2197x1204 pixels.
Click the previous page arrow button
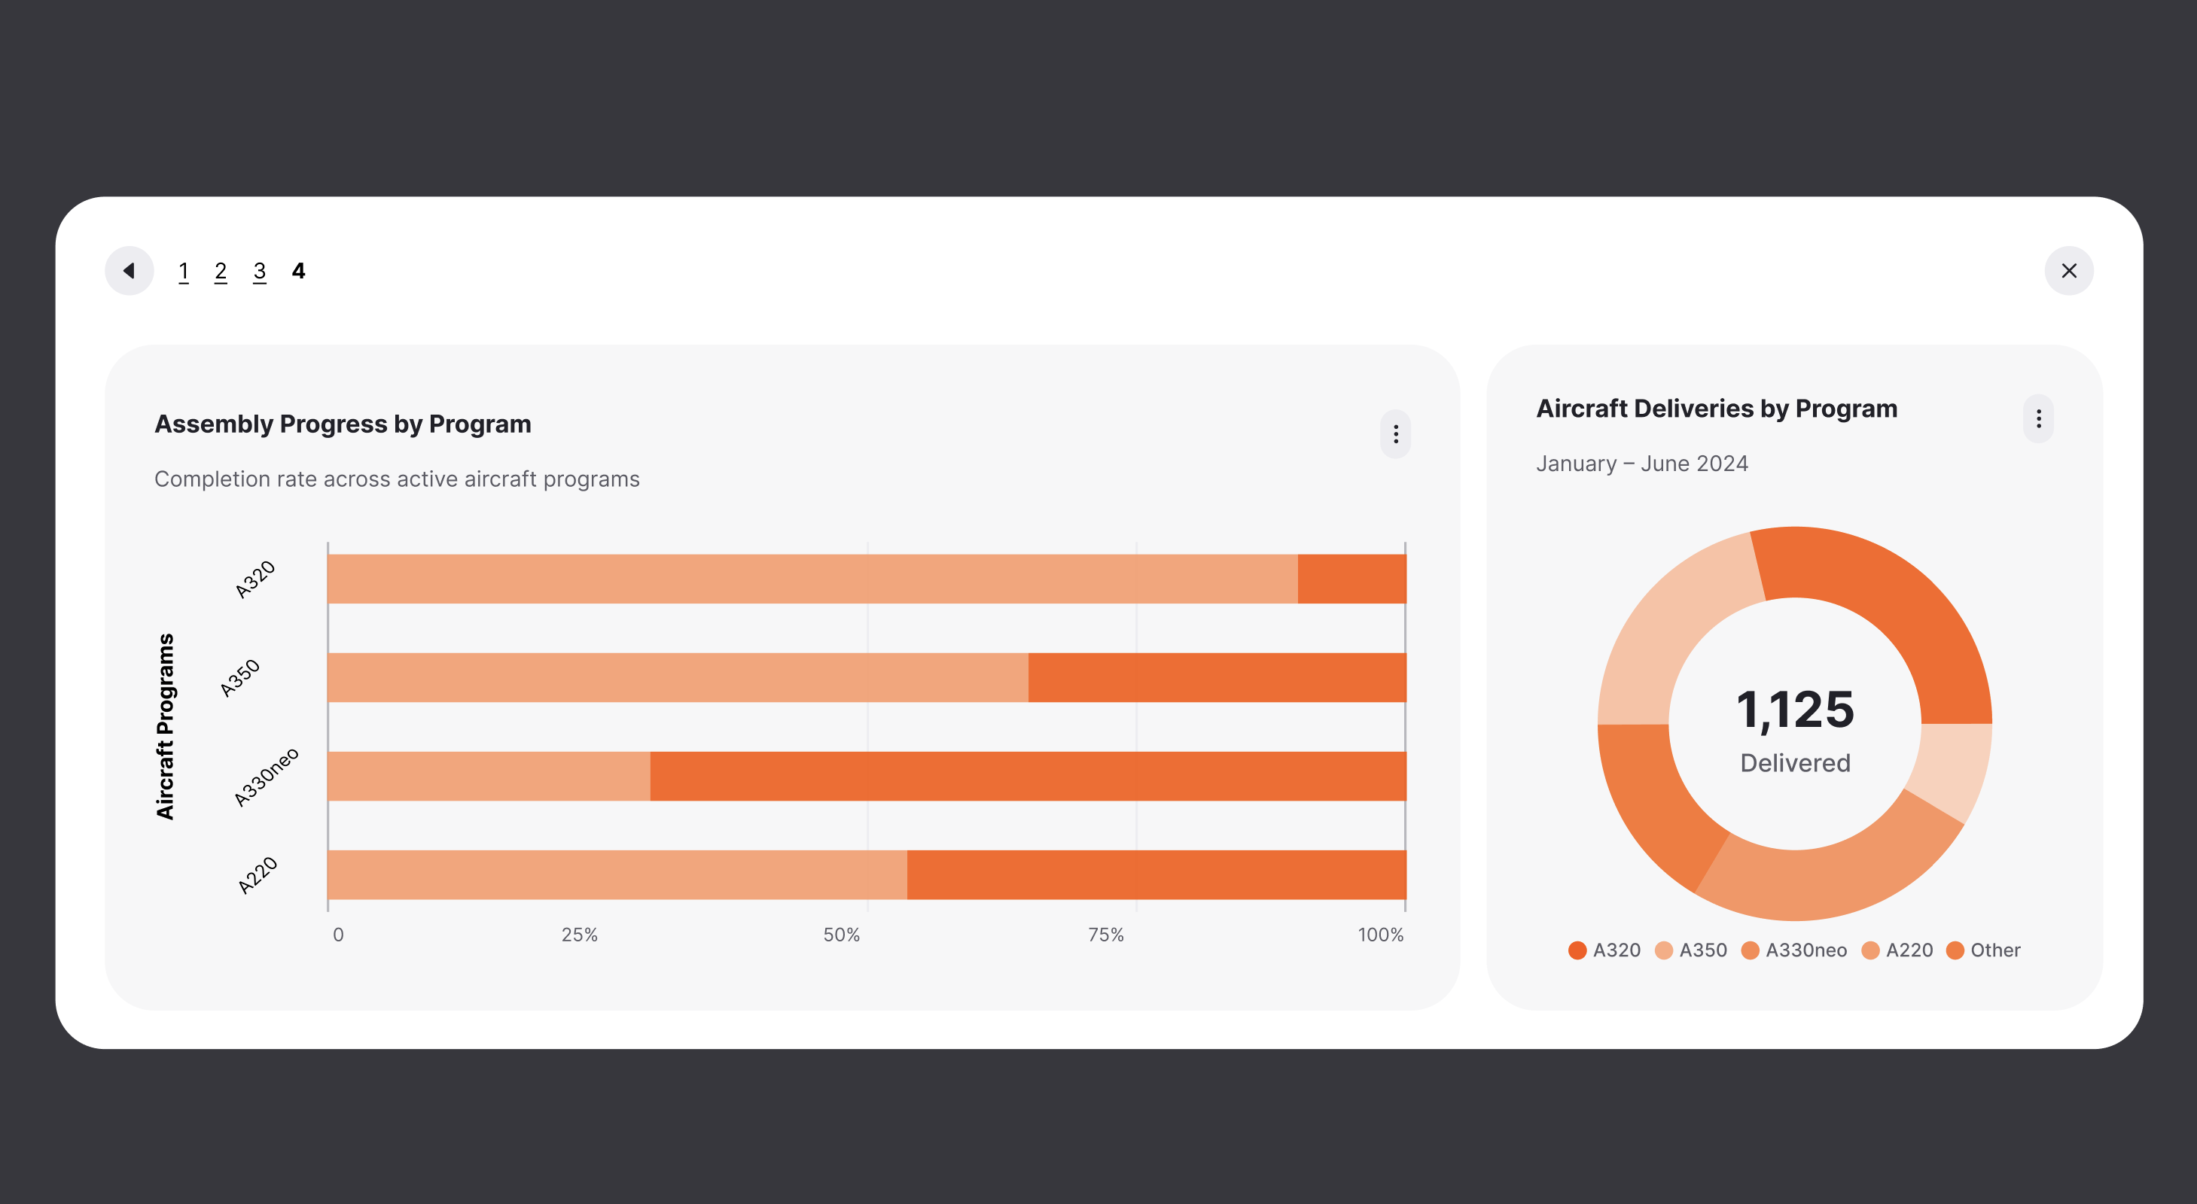pyautogui.click(x=129, y=271)
